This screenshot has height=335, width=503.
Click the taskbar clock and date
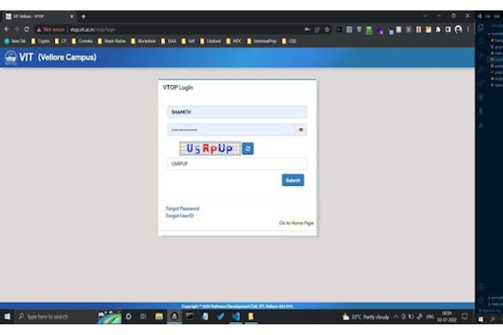pyautogui.click(x=447, y=317)
